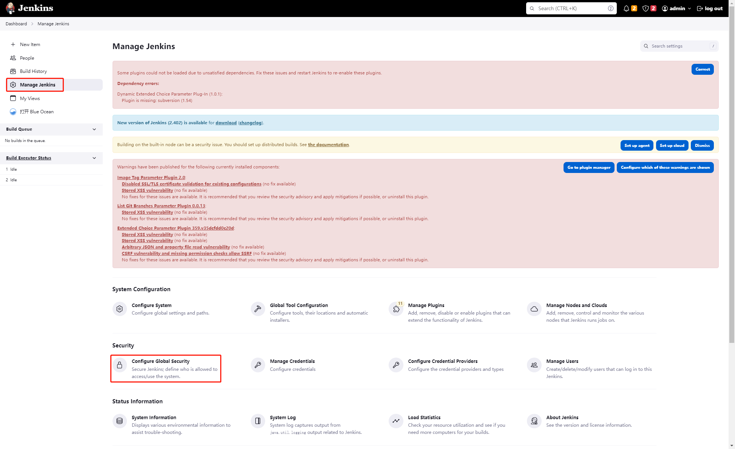Open Build History in sidebar

(x=33, y=71)
